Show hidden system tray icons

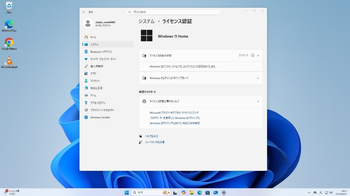click(x=309, y=193)
